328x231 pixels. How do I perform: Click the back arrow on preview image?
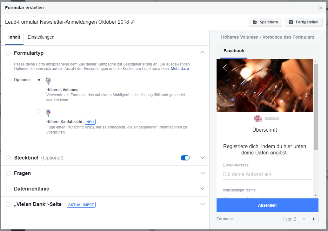pos(225,67)
